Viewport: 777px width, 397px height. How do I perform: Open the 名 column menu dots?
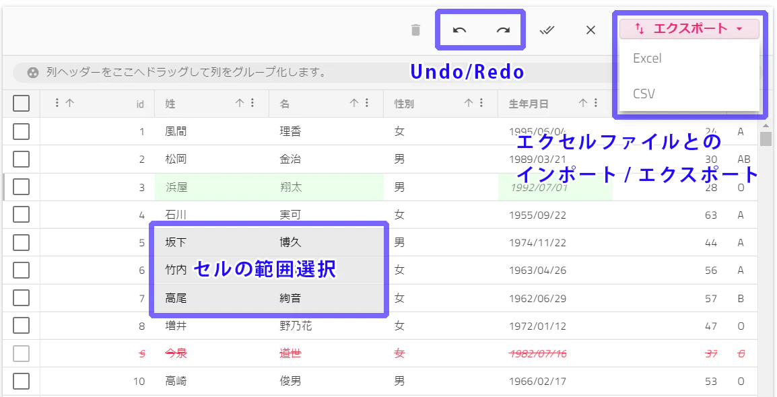(367, 103)
